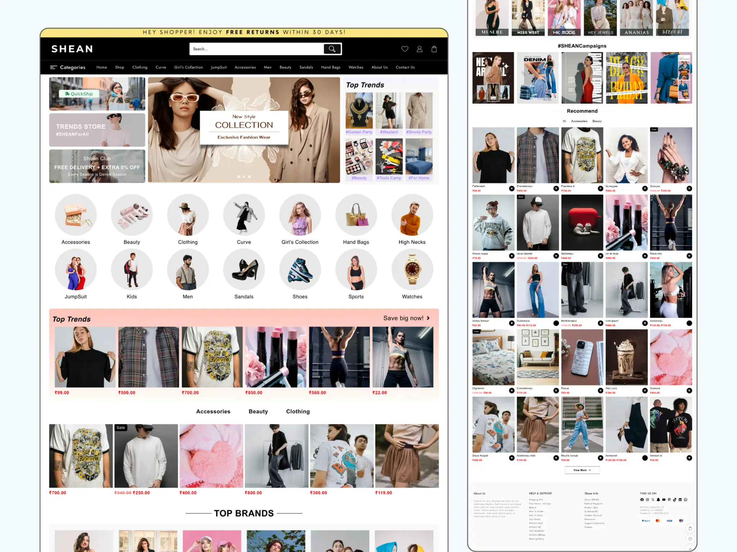The width and height of the screenshot is (737, 552).
Task: Open the wishlist heart icon in header
Action: click(x=405, y=49)
